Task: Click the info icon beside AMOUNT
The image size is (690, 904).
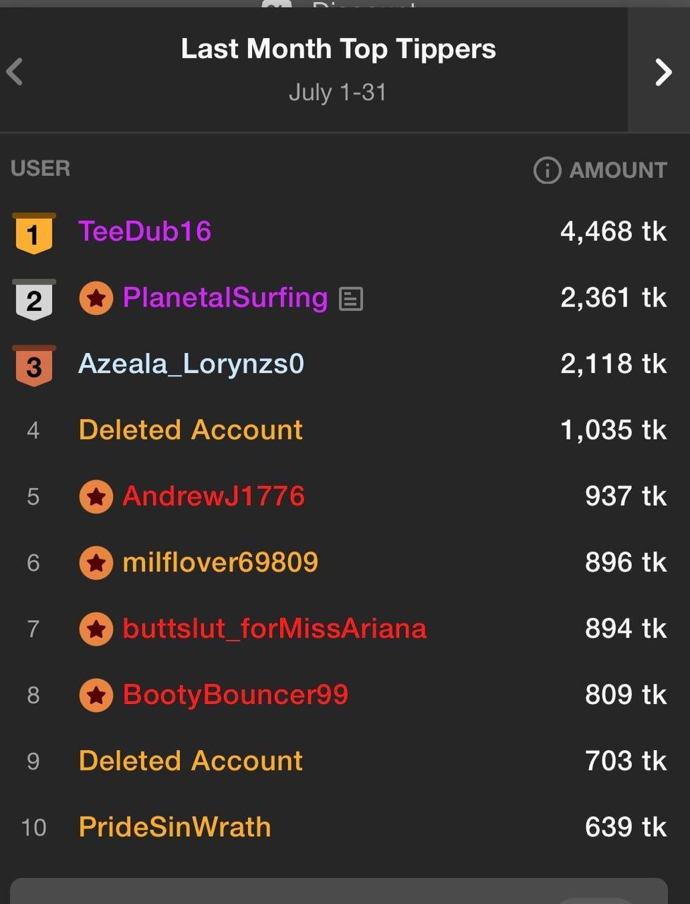Action: [547, 170]
